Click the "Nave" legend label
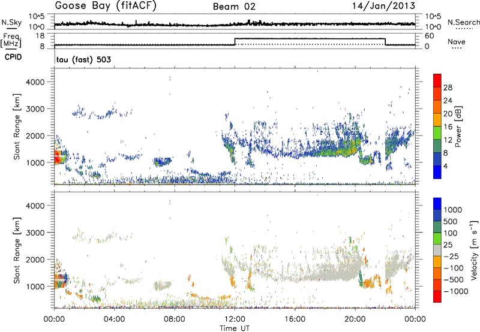The image size is (480, 332). pos(457,41)
